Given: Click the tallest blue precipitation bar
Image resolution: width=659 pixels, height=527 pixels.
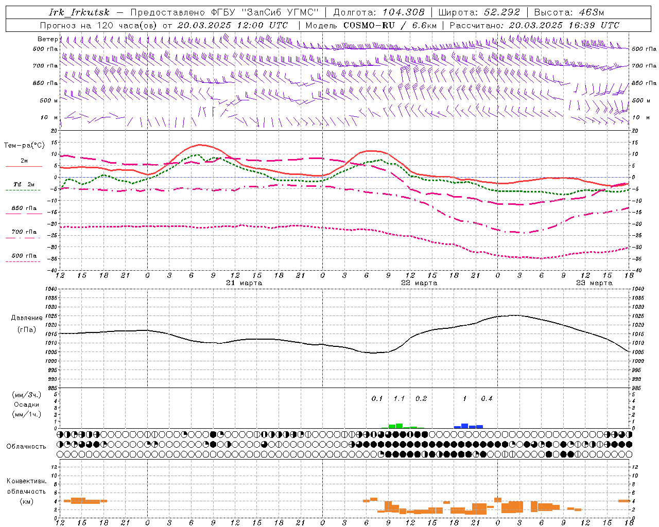Looking at the screenshot, I should tap(465, 426).
